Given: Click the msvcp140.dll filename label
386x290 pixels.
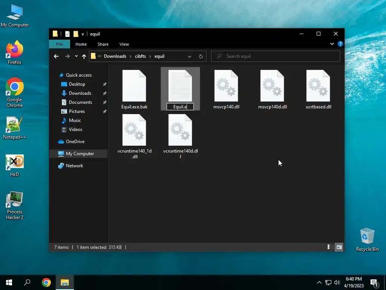Looking at the screenshot, I should click(226, 107).
